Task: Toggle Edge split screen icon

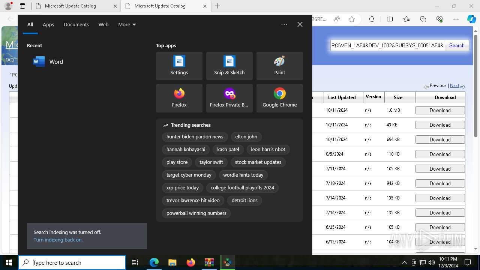Action: coord(390,19)
